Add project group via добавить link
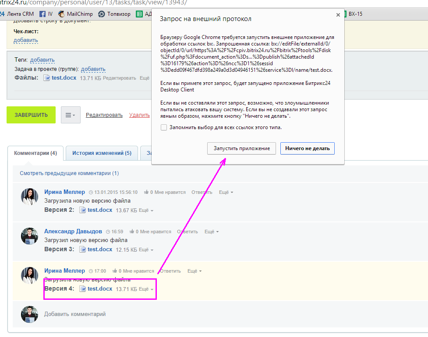 (x=93, y=69)
